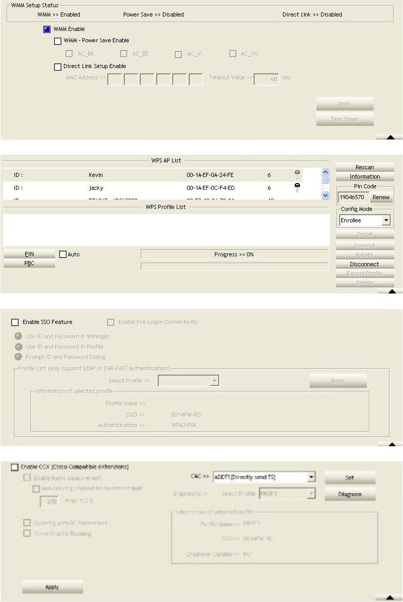
Task: Enable SSO Feature checkbox
Action: click(x=15, y=322)
